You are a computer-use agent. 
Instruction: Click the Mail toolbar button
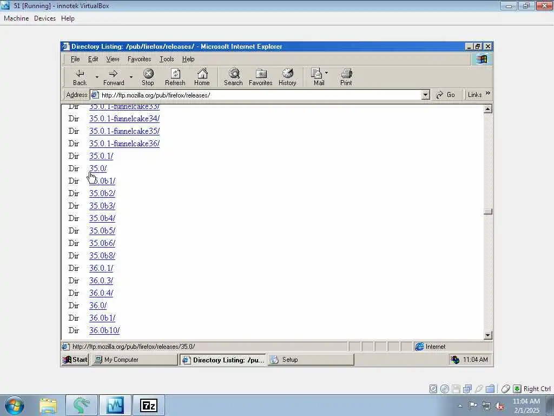tap(318, 77)
